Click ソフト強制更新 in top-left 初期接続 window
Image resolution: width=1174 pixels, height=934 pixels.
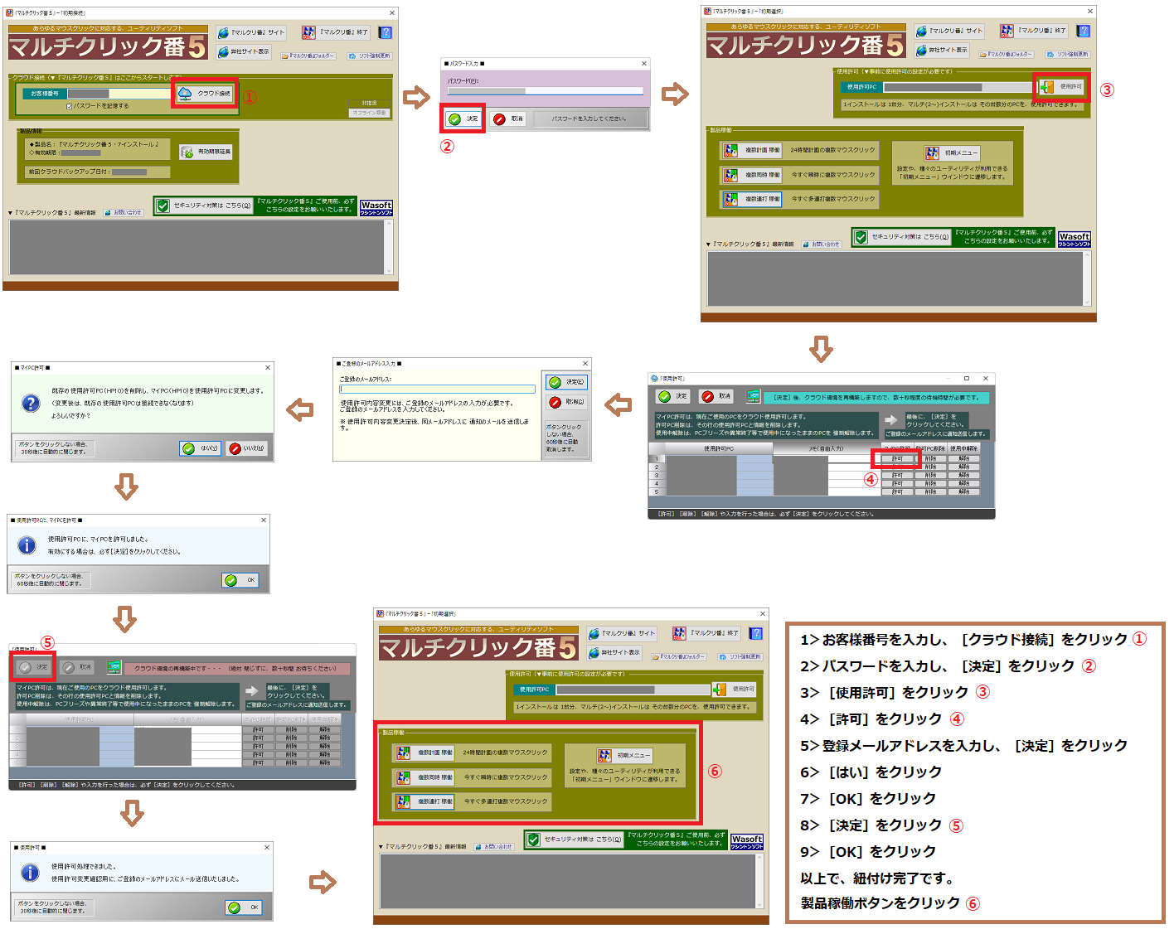tap(369, 56)
